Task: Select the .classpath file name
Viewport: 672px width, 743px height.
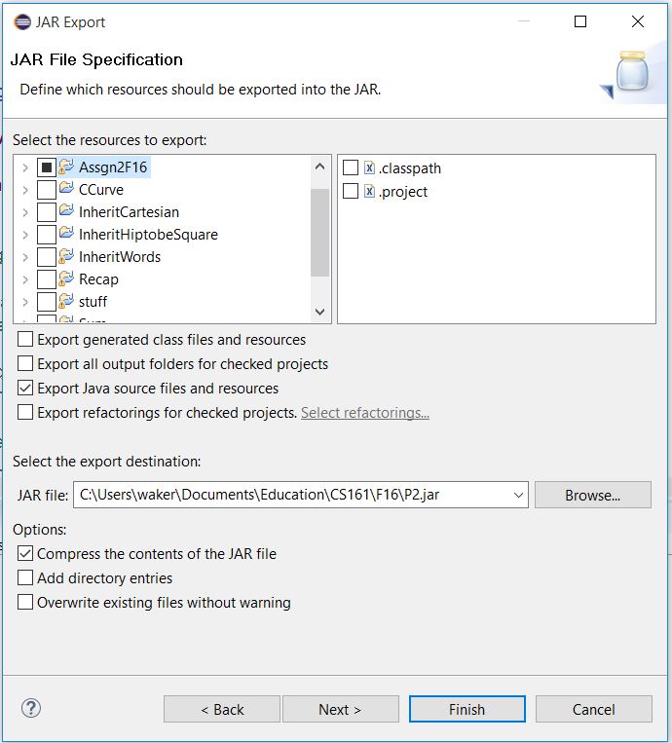Action: (x=410, y=168)
